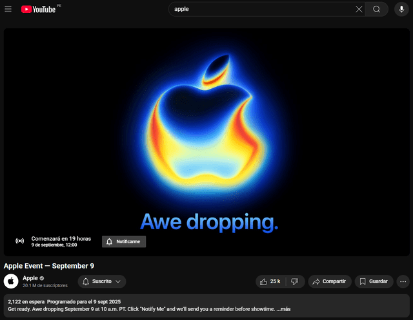
Task: Open more actions three-dot menu
Action: 403,281
